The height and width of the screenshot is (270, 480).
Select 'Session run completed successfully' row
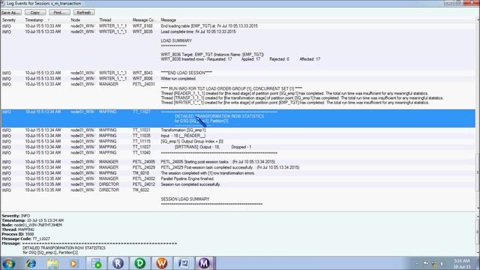[238, 184]
